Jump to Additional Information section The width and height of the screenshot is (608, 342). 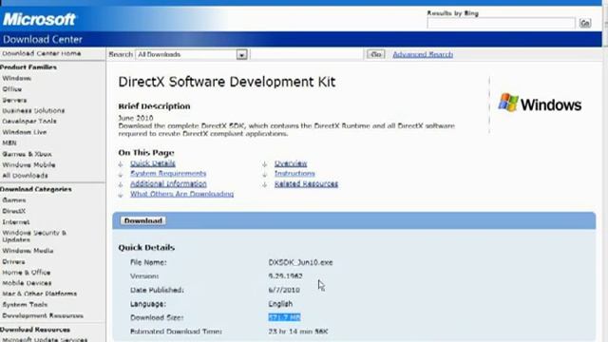click(168, 183)
